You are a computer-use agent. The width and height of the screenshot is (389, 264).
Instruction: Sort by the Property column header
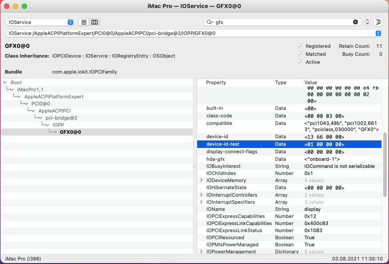[x=235, y=82]
